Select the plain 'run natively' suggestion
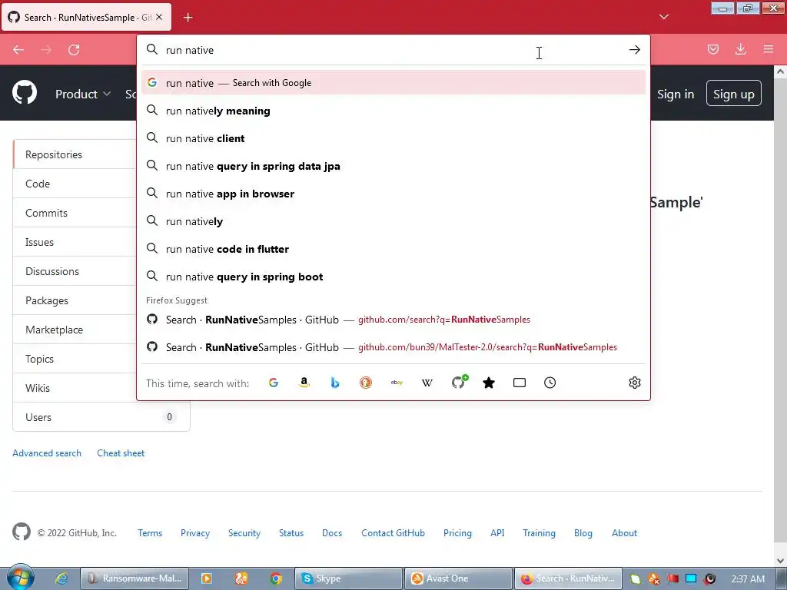Screen dimensions: 787x590 click(393, 221)
